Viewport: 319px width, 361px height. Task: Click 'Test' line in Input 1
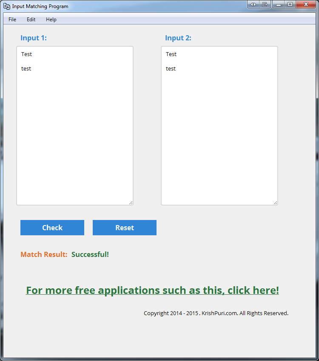(26, 54)
